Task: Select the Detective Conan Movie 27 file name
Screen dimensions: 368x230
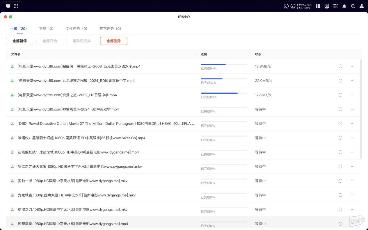Action: coord(106,124)
